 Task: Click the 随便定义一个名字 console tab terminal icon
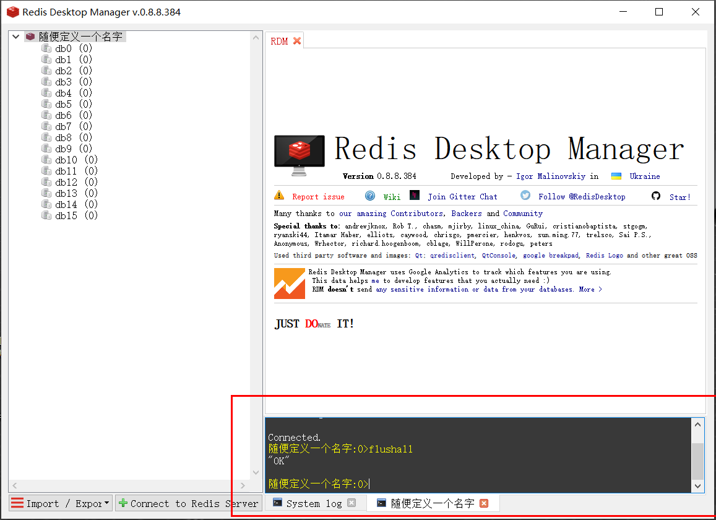pyautogui.click(x=381, y=503)
